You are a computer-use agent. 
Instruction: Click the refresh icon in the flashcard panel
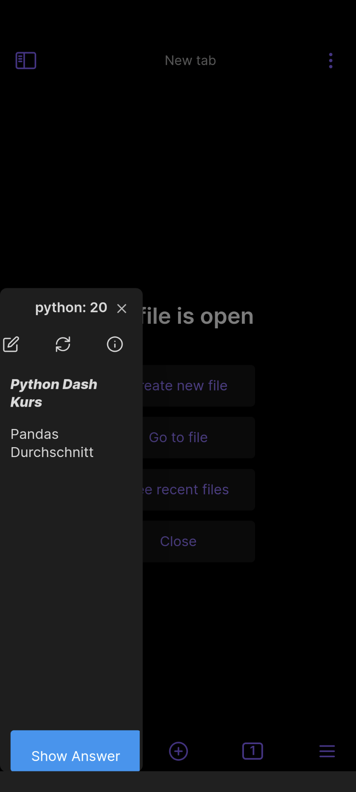click(x=63, y=344)
